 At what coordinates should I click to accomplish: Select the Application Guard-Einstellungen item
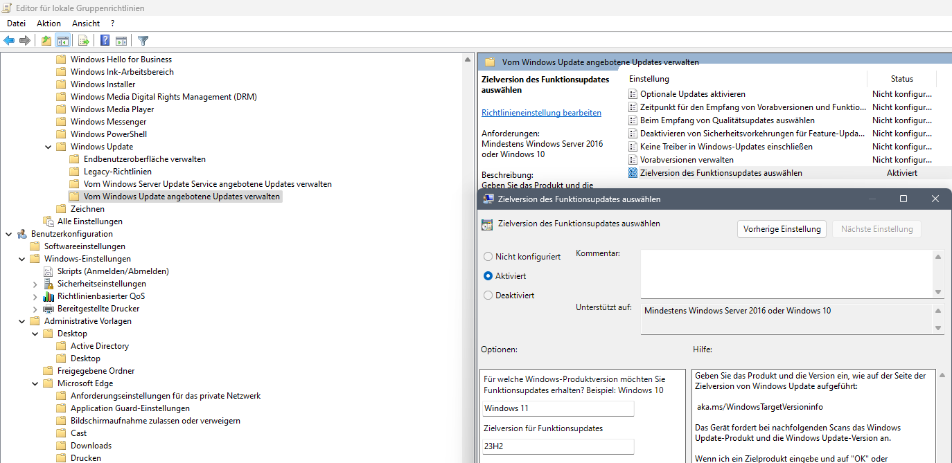point(130,408)
